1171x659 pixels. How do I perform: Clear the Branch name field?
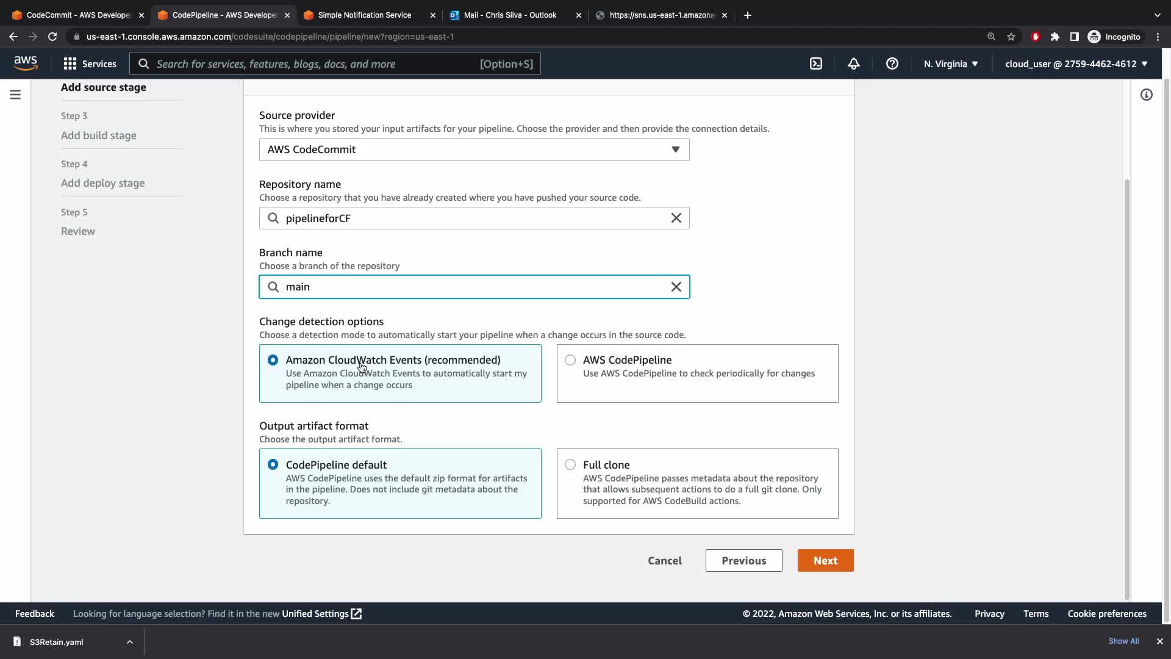point(676,287)
